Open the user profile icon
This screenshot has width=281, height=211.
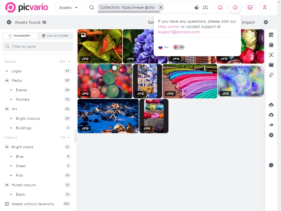[265, 7]
